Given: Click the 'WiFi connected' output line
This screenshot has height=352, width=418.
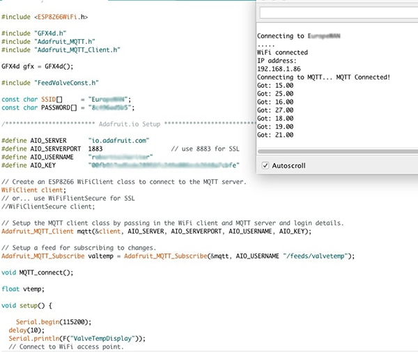Looking at the screenshot, I should coord(282,52).
